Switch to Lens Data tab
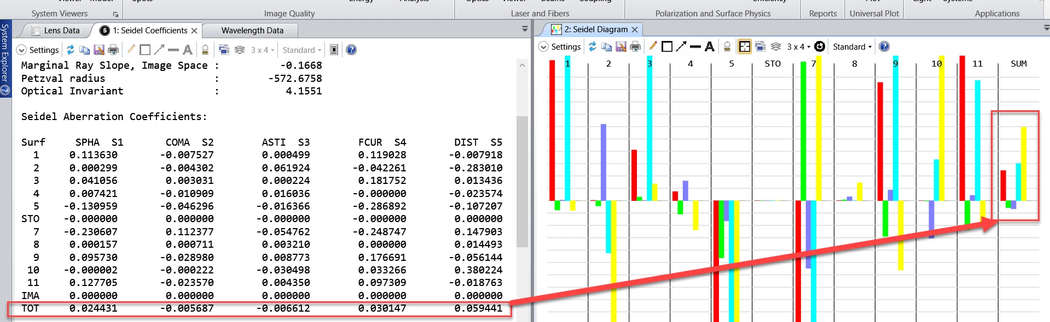The image size is (1050, 322). coord(56,30)
